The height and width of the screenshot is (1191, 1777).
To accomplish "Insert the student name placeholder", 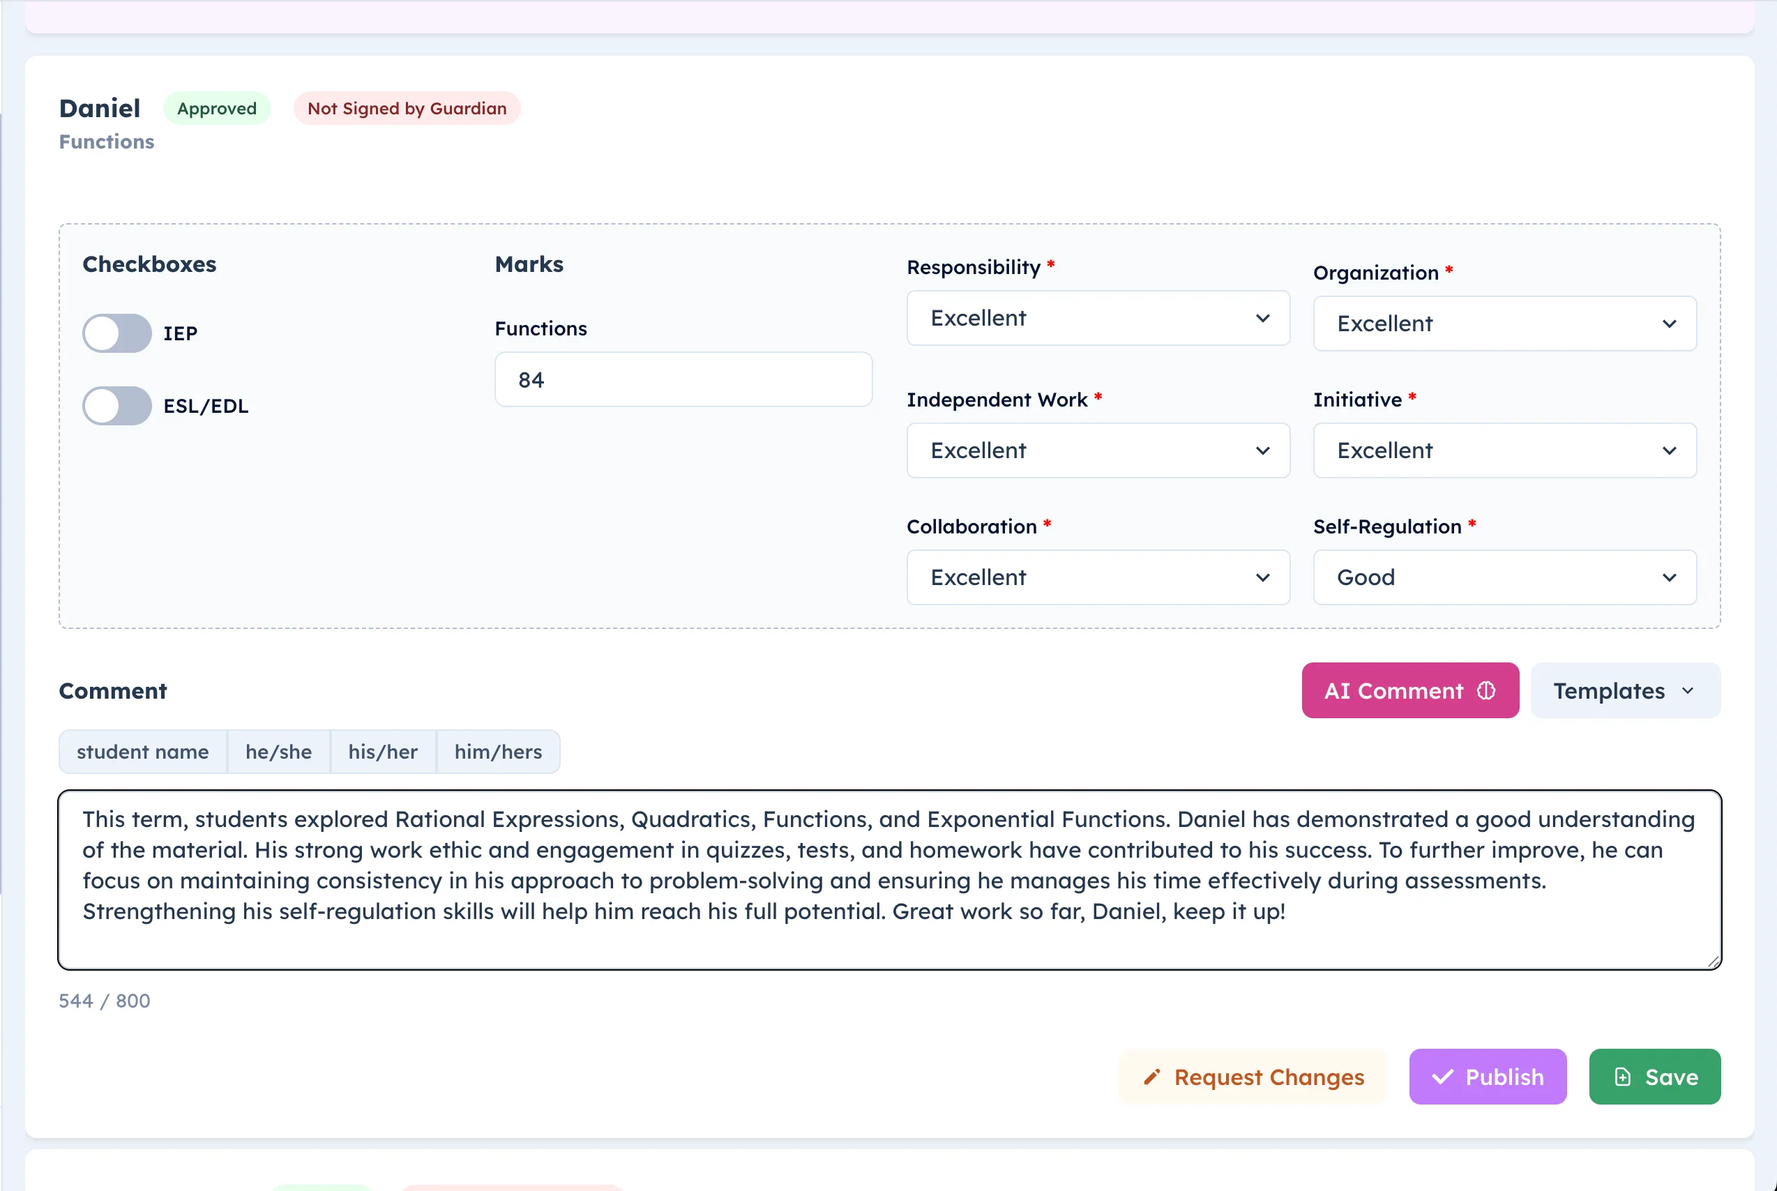I will pyautogui.click(x=143, y=752).
